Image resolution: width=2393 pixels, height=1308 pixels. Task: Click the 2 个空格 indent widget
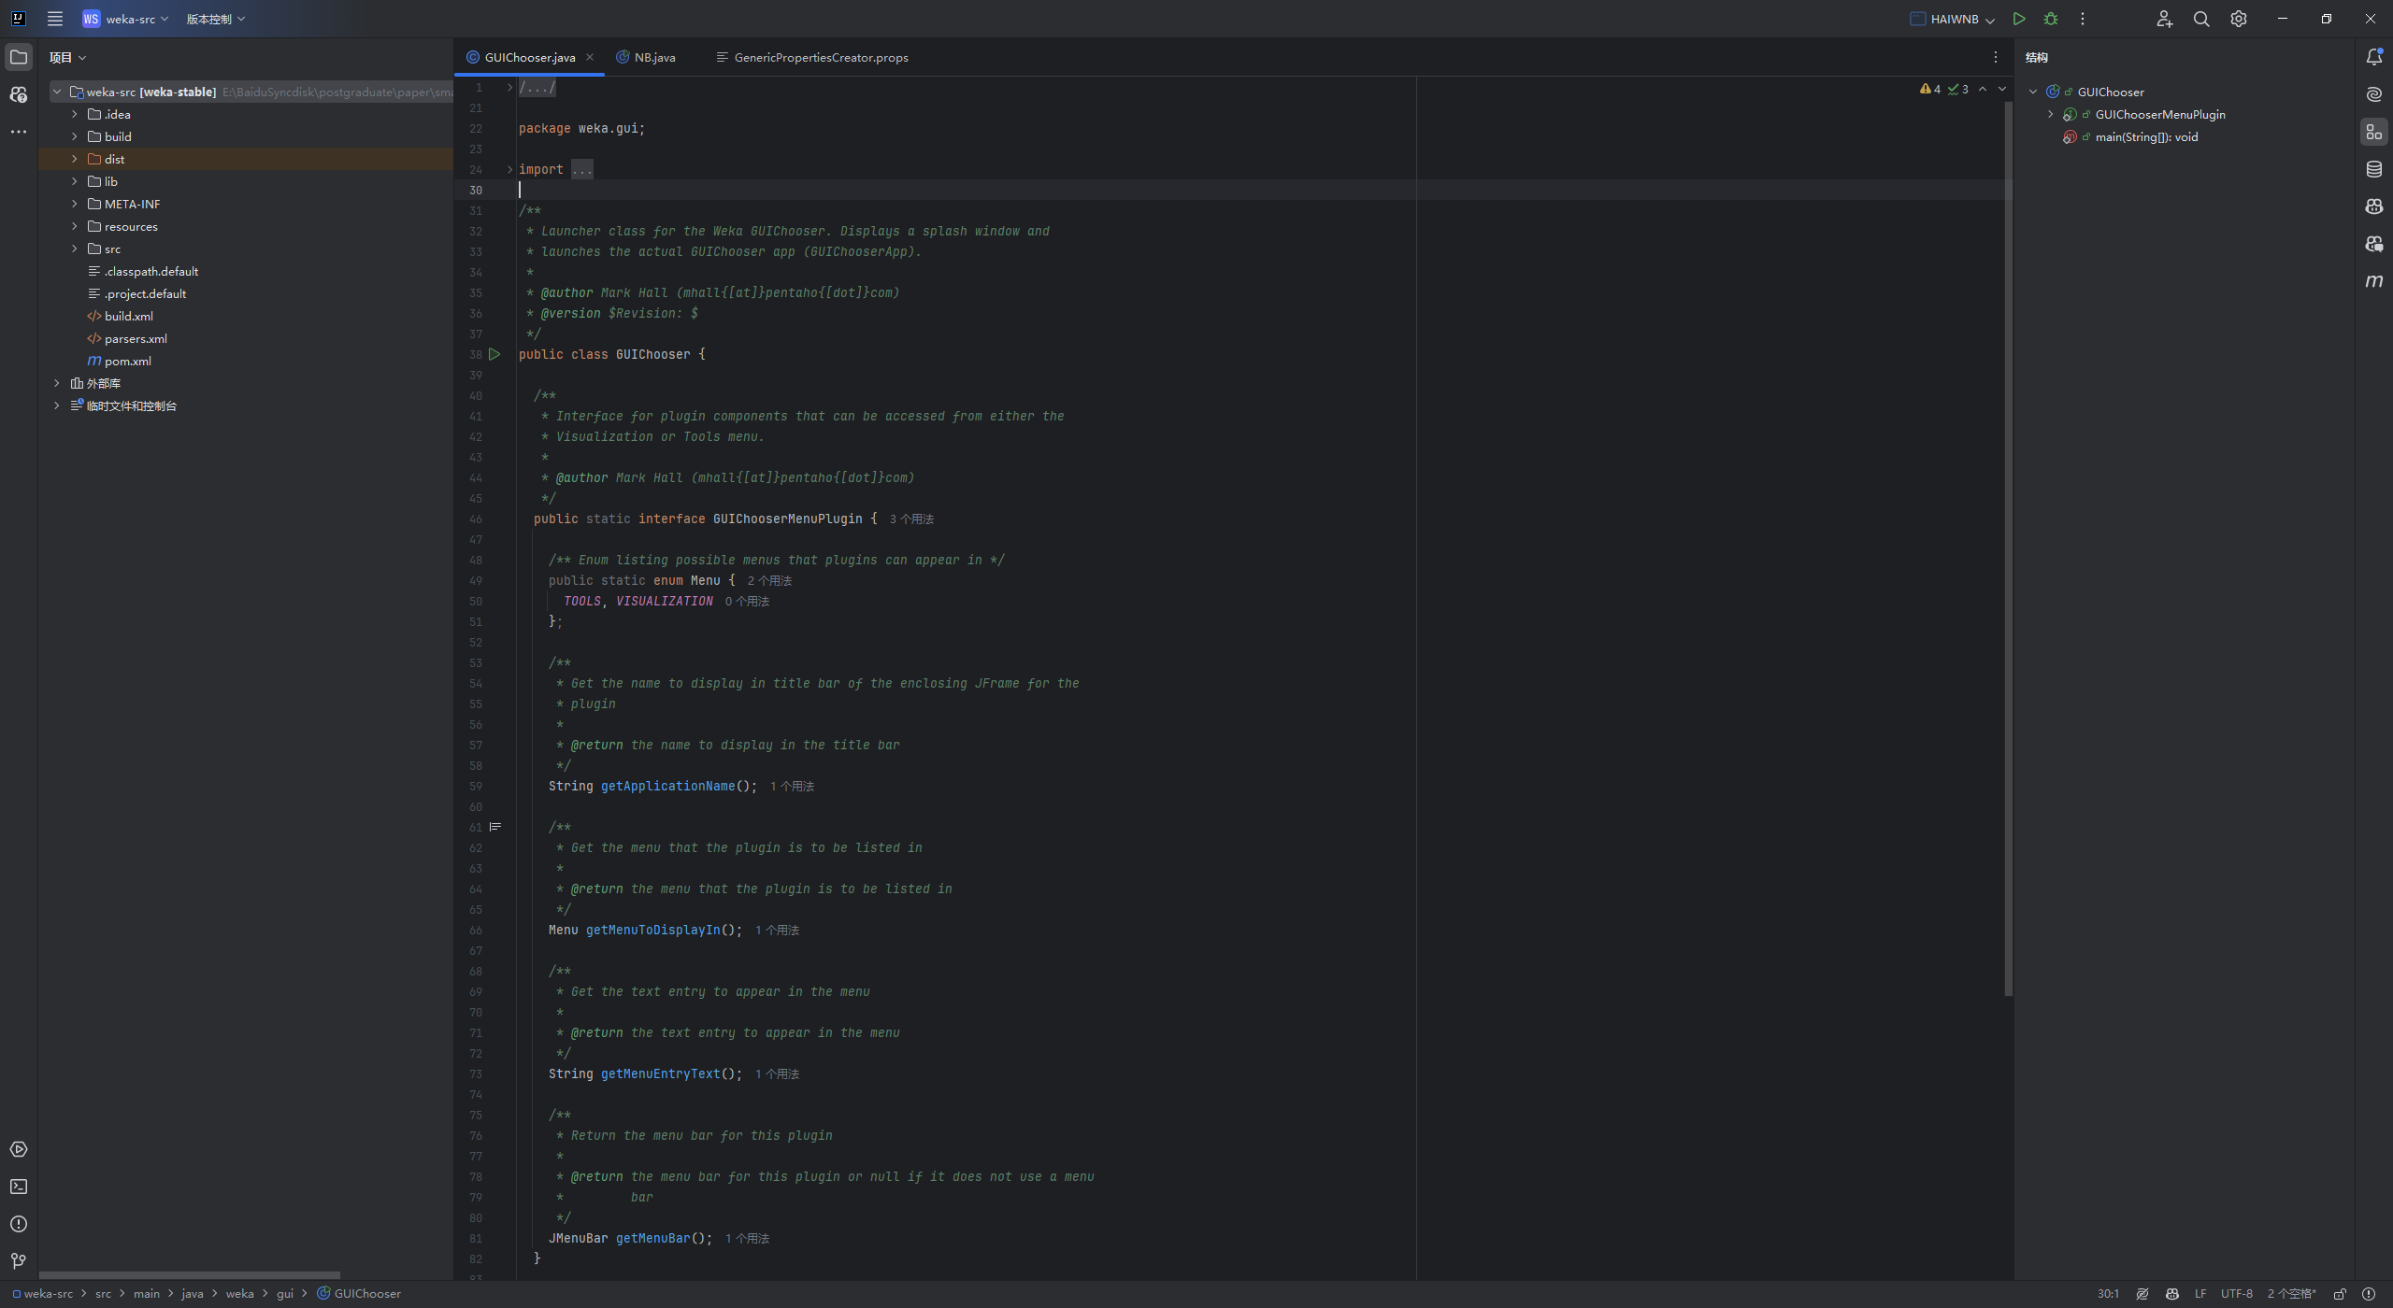[x=2291, y=1294]
